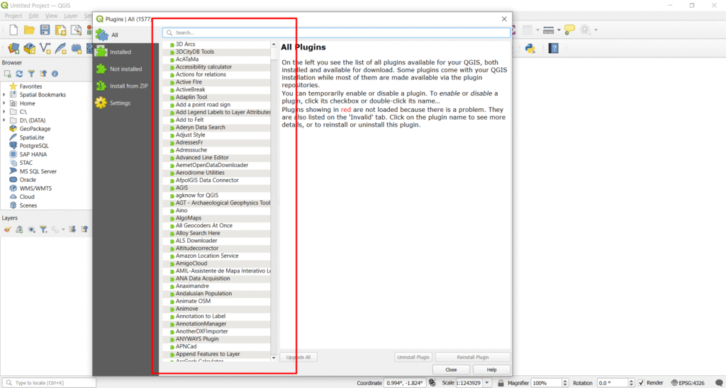Click the Reinstall Plugin button
The image size is (726, 388).
473,357
